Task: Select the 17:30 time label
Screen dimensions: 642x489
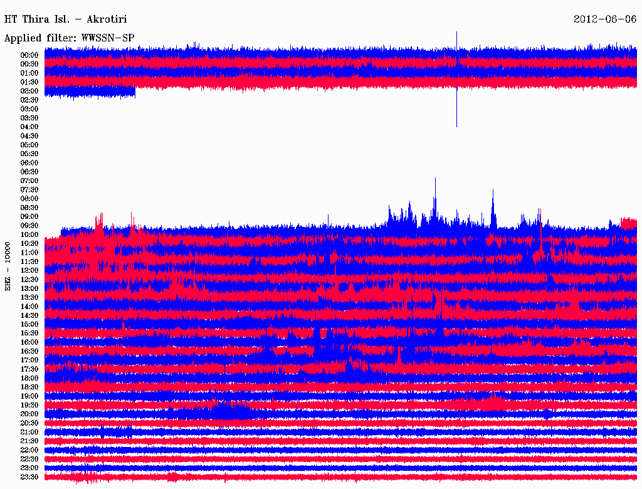Action: pos(29,369)
